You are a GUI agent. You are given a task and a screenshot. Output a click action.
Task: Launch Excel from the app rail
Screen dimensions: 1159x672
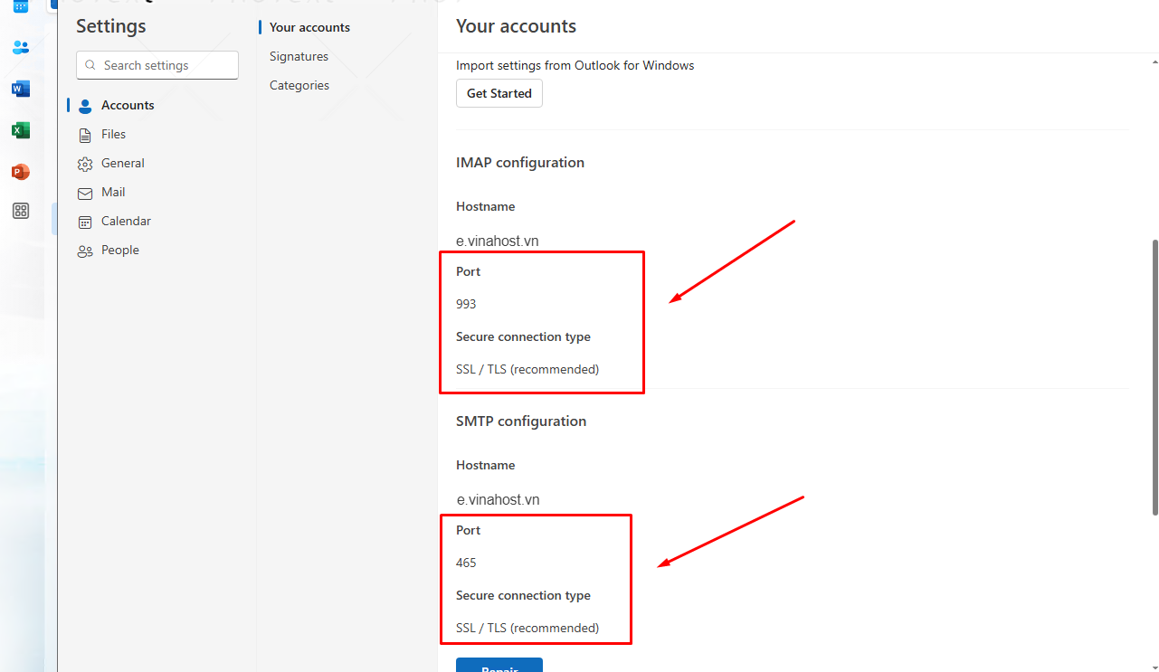click(21, 130)
